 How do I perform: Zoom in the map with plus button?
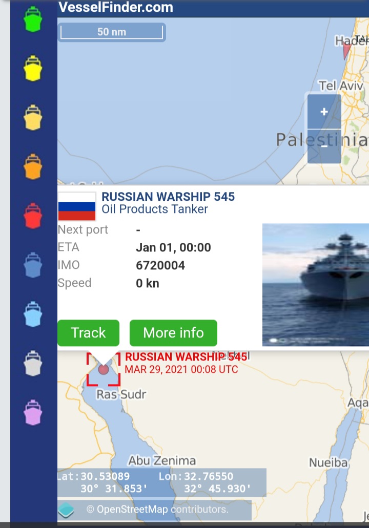324,112
